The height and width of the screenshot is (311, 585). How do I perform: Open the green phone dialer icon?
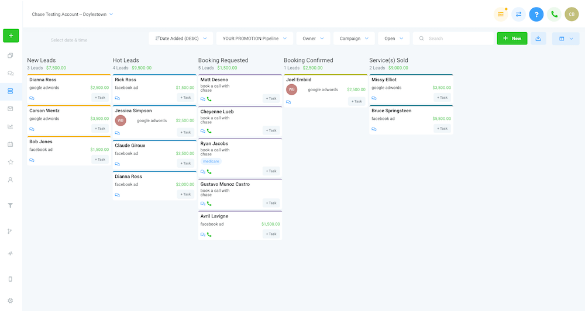554,15
